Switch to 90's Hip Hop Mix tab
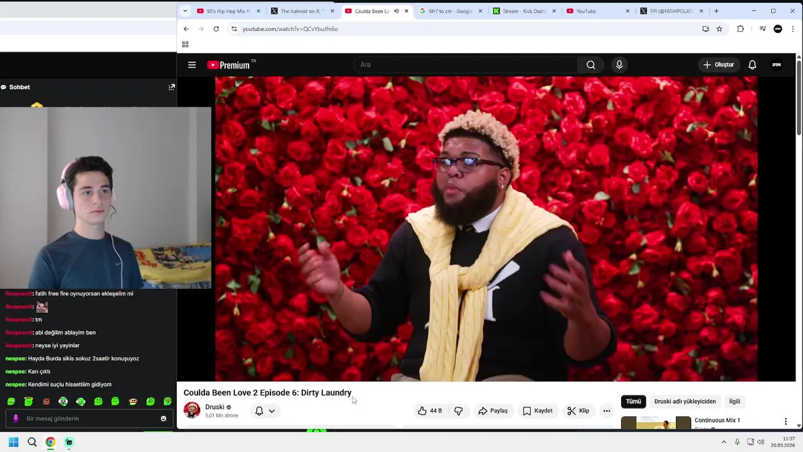Screen dimensions: 803x452 pos(228,11)
